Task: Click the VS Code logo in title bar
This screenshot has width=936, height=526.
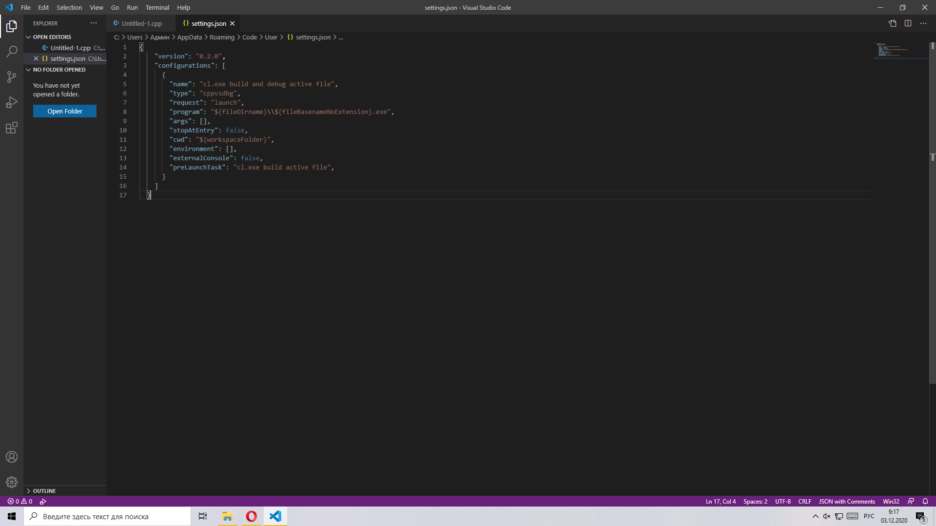Action: tap(9, 7)
